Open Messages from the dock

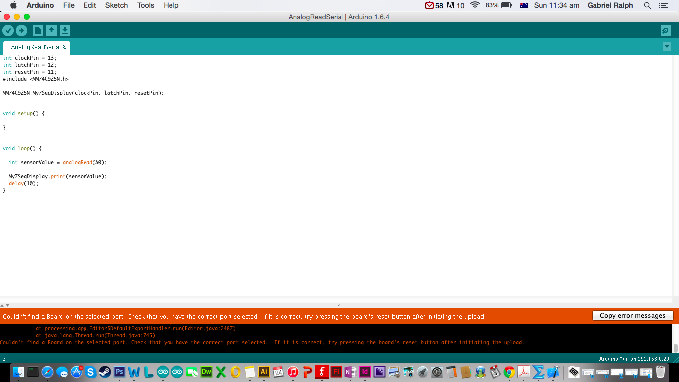coord(62,372)
